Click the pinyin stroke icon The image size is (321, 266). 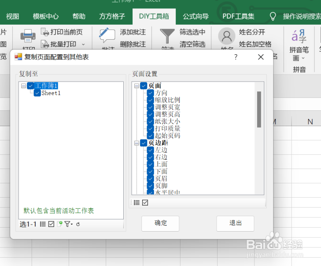pyautogui.click(x=299, y=36)
